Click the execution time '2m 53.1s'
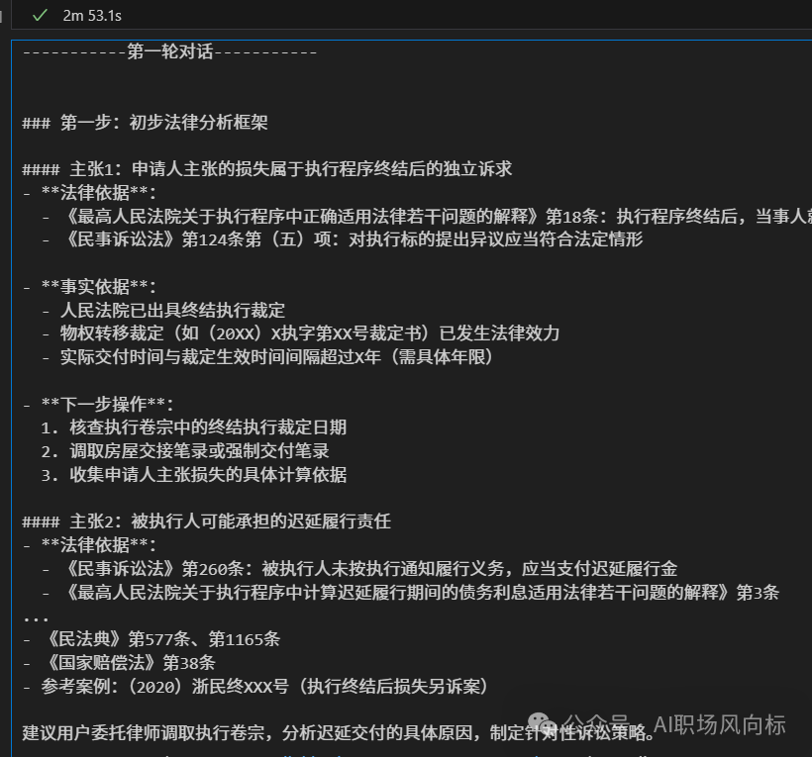 coord(92,16)
